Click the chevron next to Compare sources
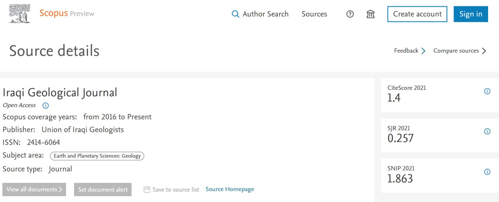The width and height of the screenshot is (499, 202). pyautogui.click(x=484, y=51)
